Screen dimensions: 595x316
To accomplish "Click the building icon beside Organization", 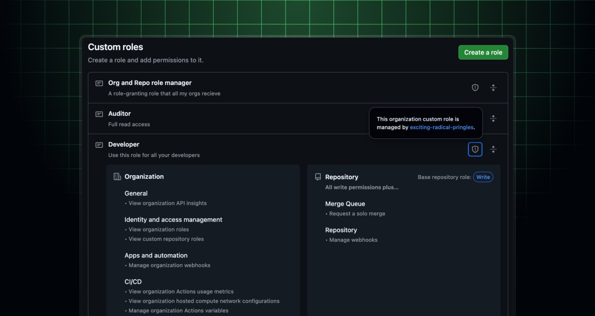I will point(117,176).
